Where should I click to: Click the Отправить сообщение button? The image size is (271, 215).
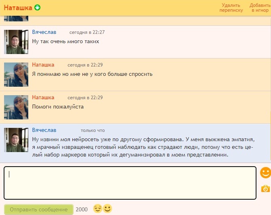pyautogui.click(x=39, y=209)
